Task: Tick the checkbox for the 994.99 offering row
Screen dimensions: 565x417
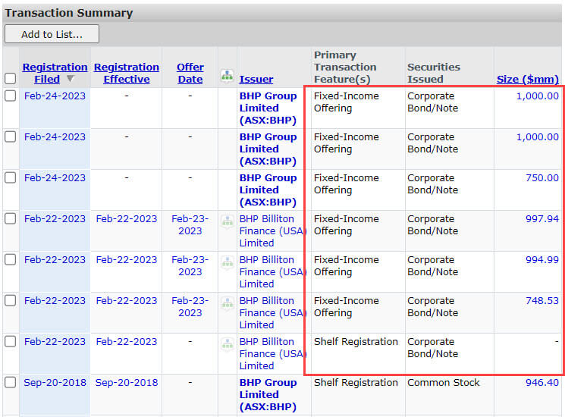Action: point(11,259)
